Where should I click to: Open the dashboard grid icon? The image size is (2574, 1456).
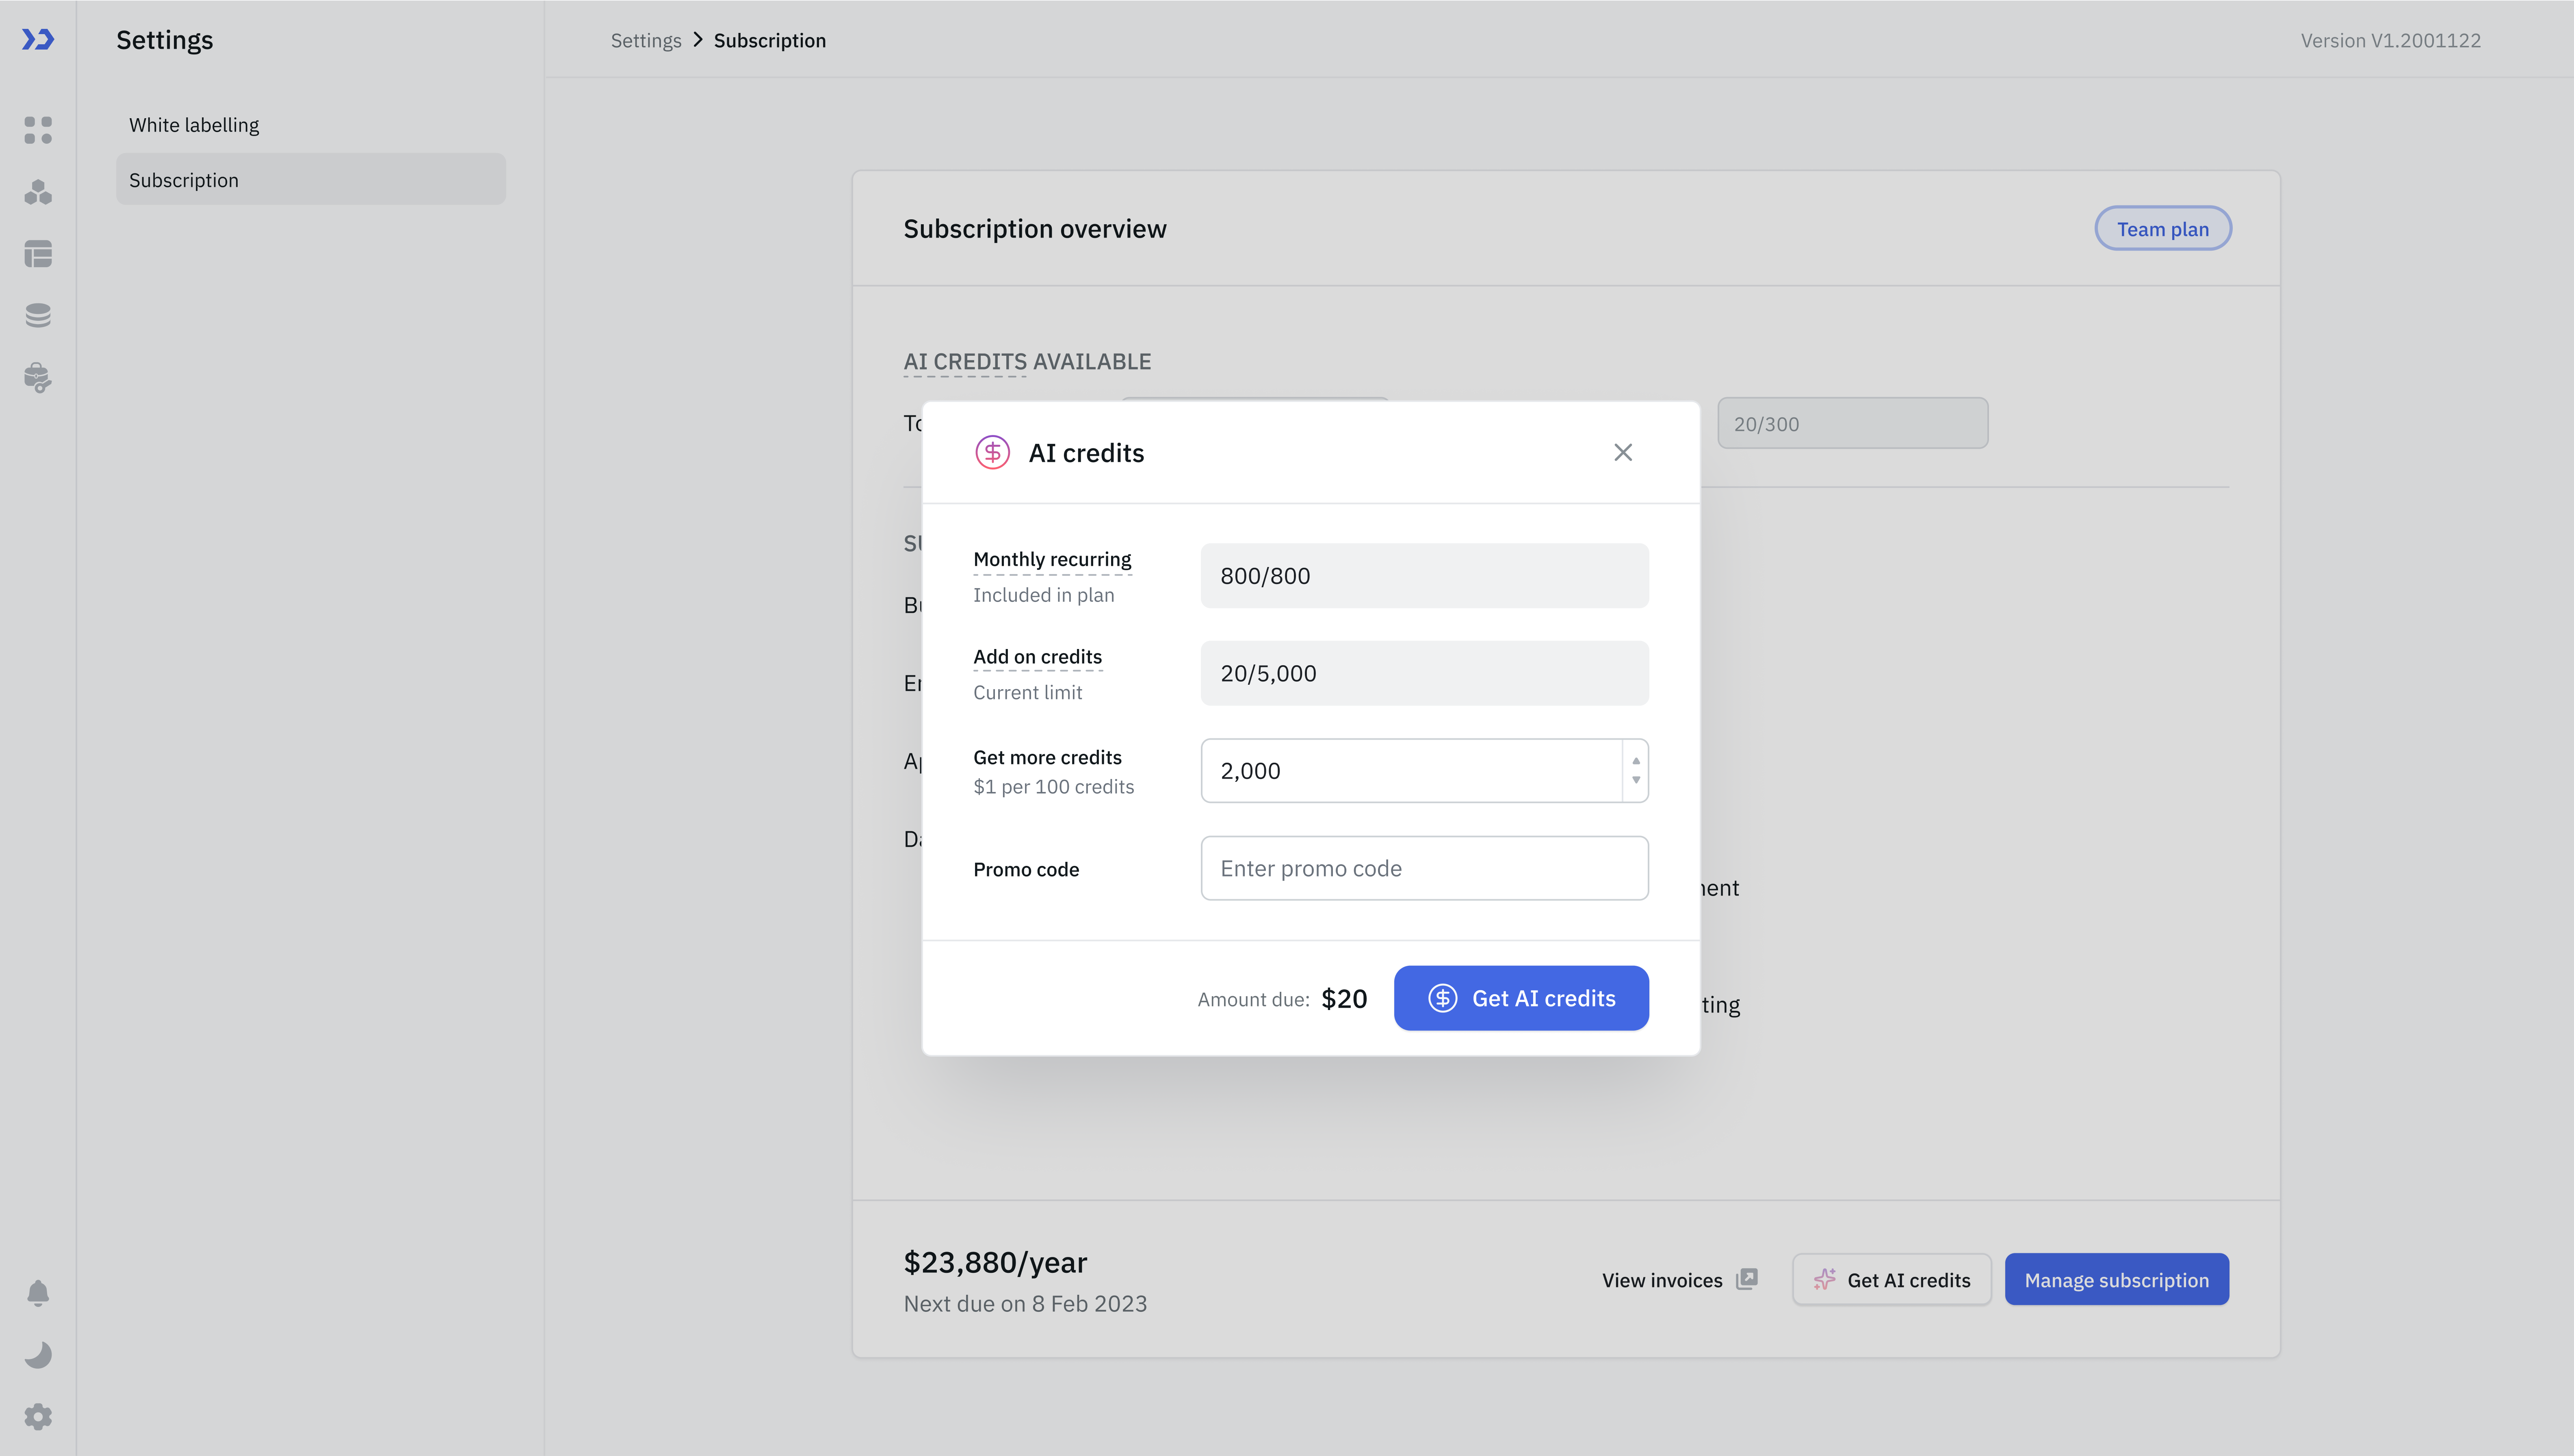(38, 130)
